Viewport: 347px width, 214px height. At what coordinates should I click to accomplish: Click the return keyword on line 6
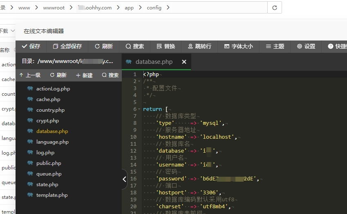point(152,109)
